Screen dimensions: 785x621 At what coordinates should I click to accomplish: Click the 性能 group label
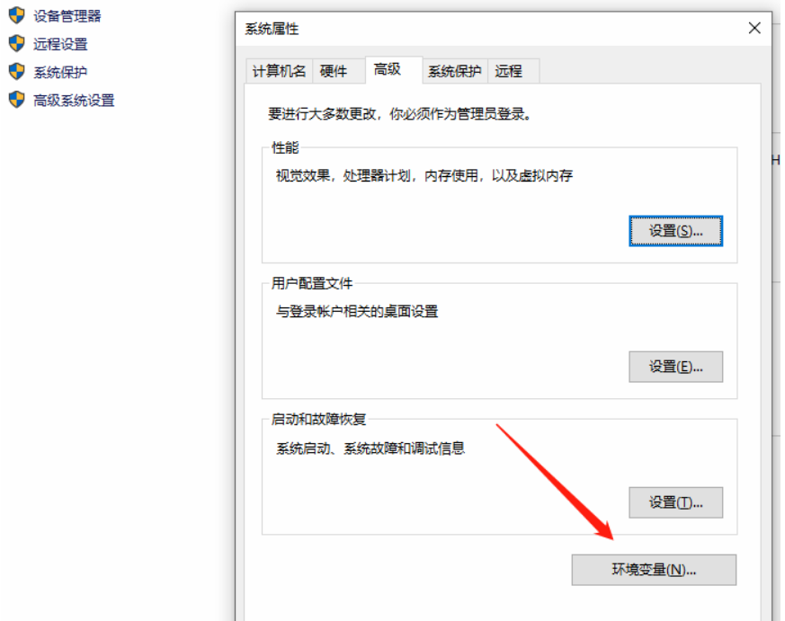point(285,147)
